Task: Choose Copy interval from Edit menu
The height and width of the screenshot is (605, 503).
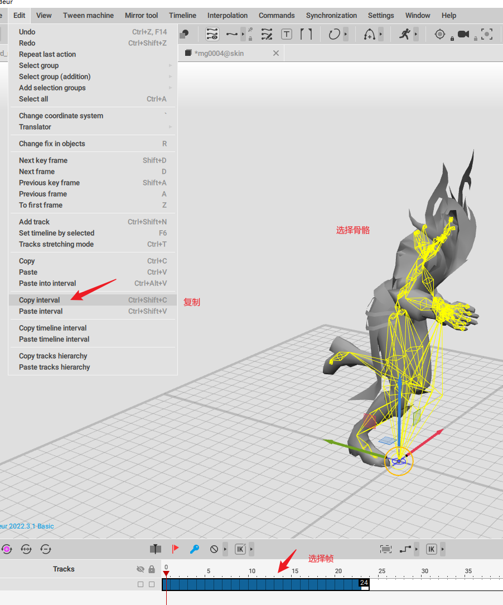Action: pyautogui.click(x=93, y=300)
